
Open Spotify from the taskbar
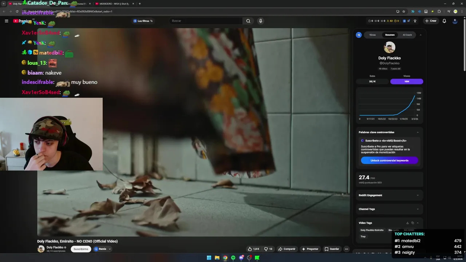(x=233, y=258)
